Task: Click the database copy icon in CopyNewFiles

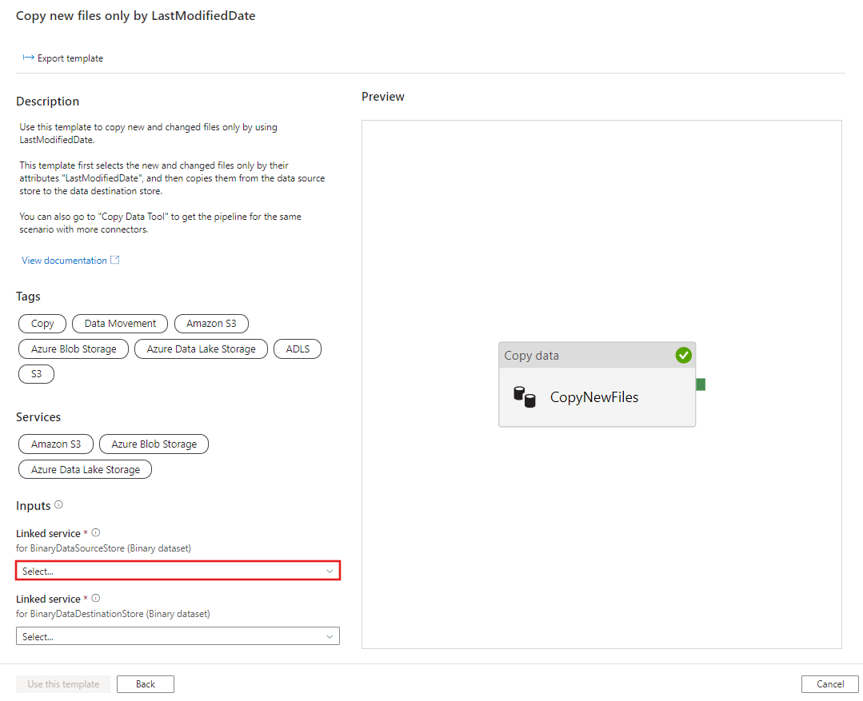Action: click(524, 396)
